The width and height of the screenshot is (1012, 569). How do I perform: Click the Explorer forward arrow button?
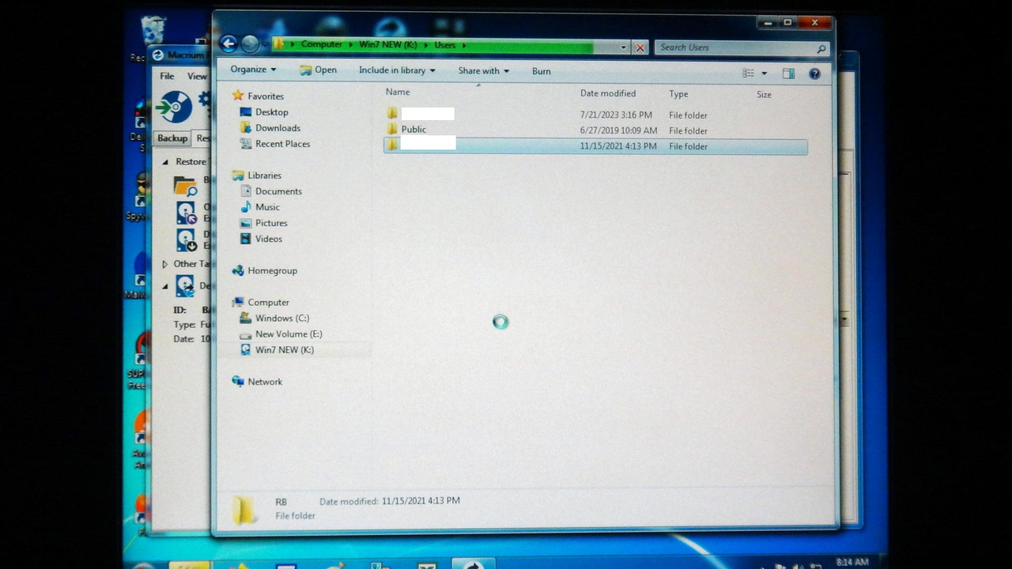coord(250,44)
